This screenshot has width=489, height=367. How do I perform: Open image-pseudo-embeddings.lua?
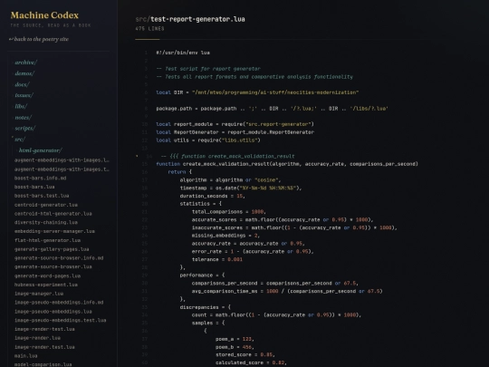tap(53, 312)
